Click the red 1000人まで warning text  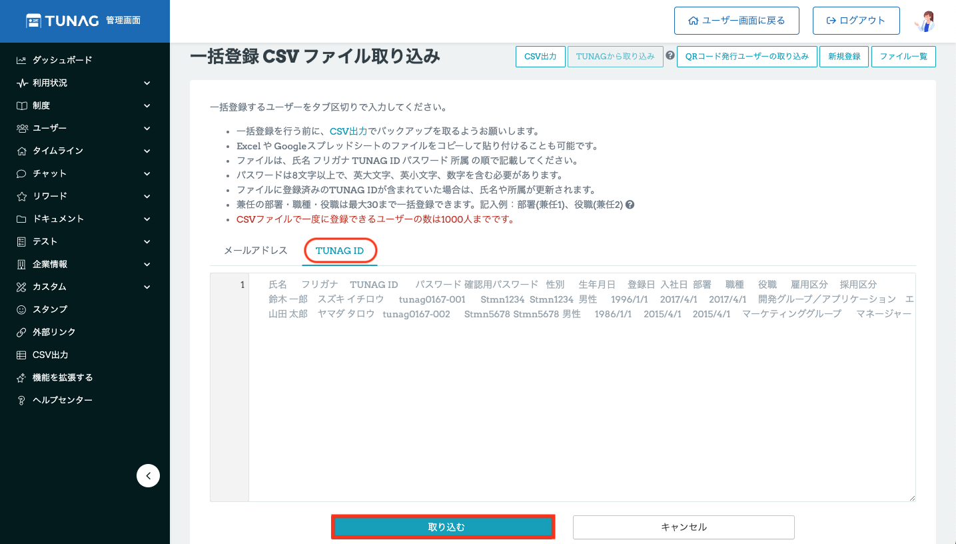pos(375,219)
